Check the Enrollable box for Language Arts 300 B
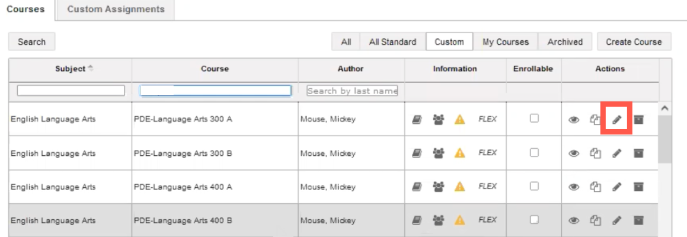The image size is (687, 237). (x=534, y=152)
